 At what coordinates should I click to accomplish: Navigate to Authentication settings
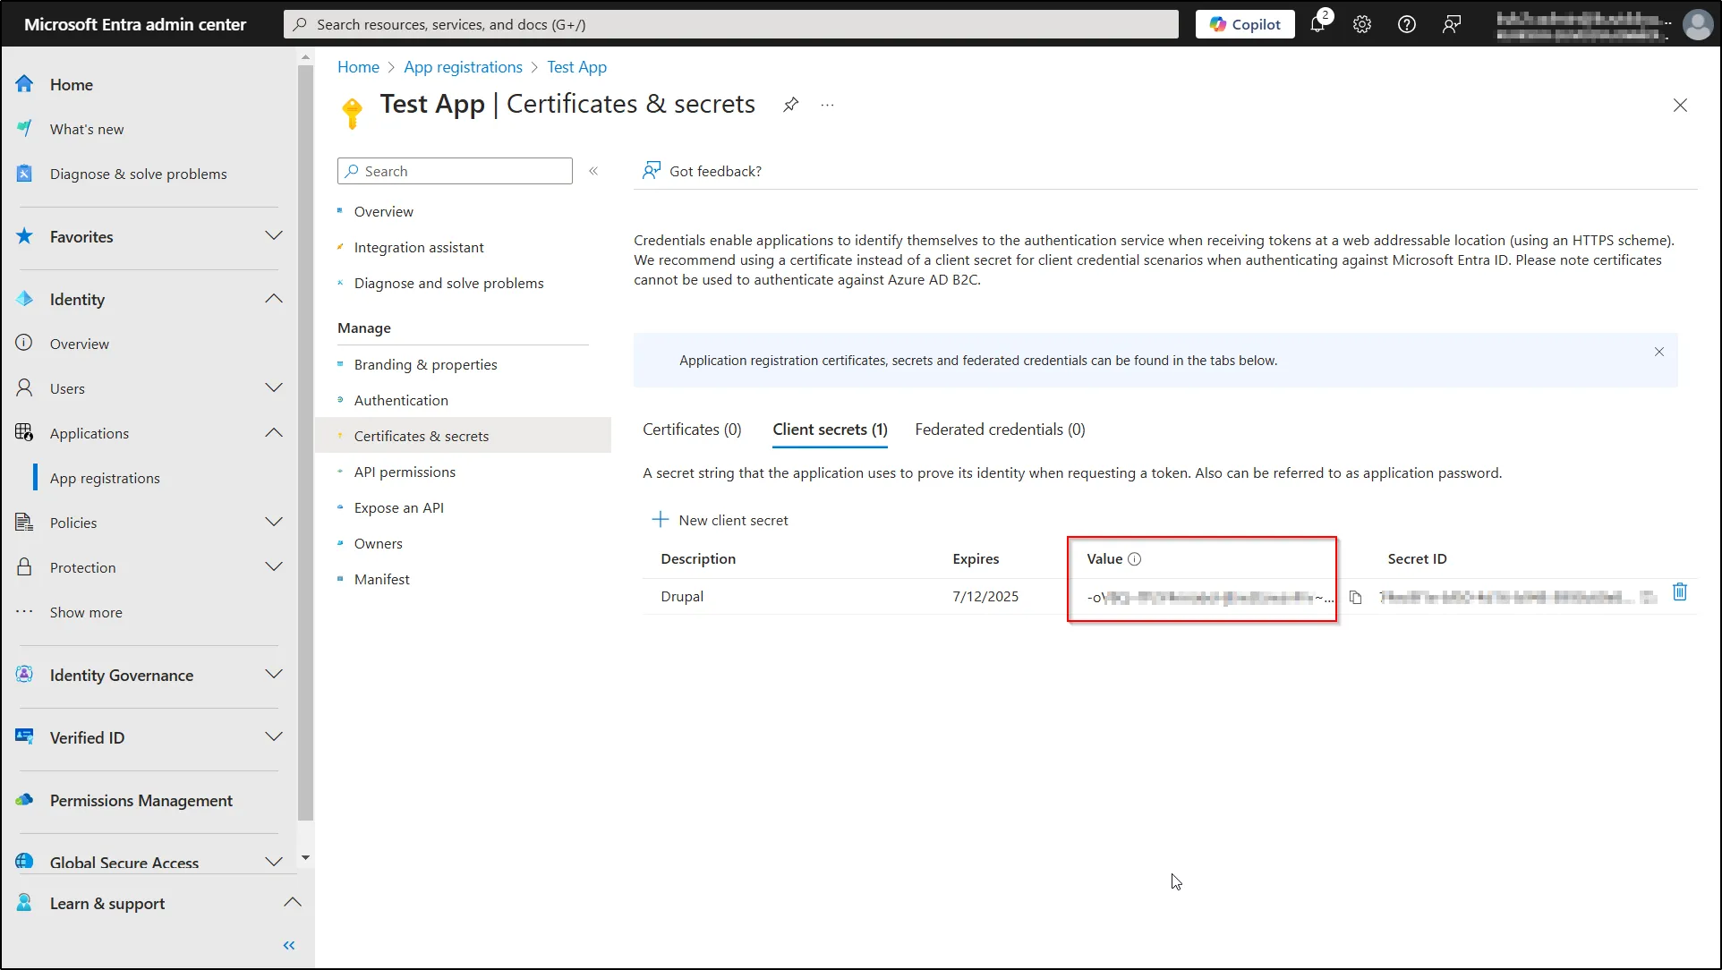[x=400, y=400]
